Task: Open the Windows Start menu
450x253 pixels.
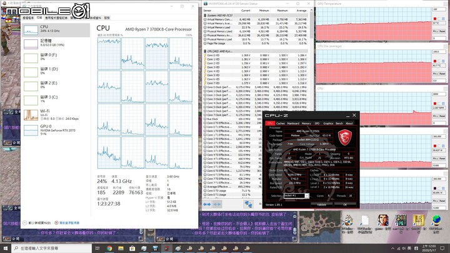Action: (6, 249)
